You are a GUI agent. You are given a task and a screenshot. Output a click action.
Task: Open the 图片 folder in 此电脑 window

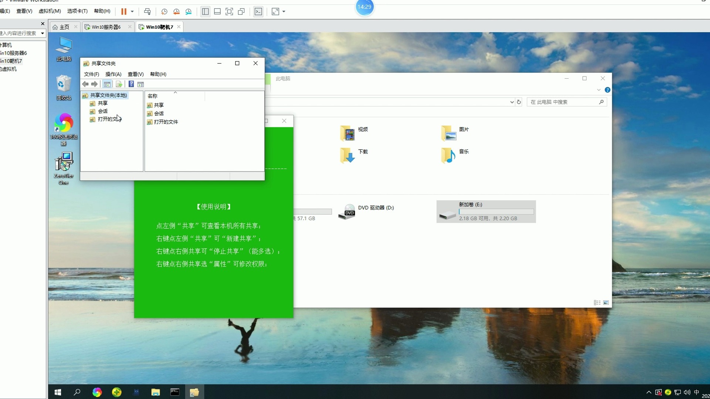[455, 133]
